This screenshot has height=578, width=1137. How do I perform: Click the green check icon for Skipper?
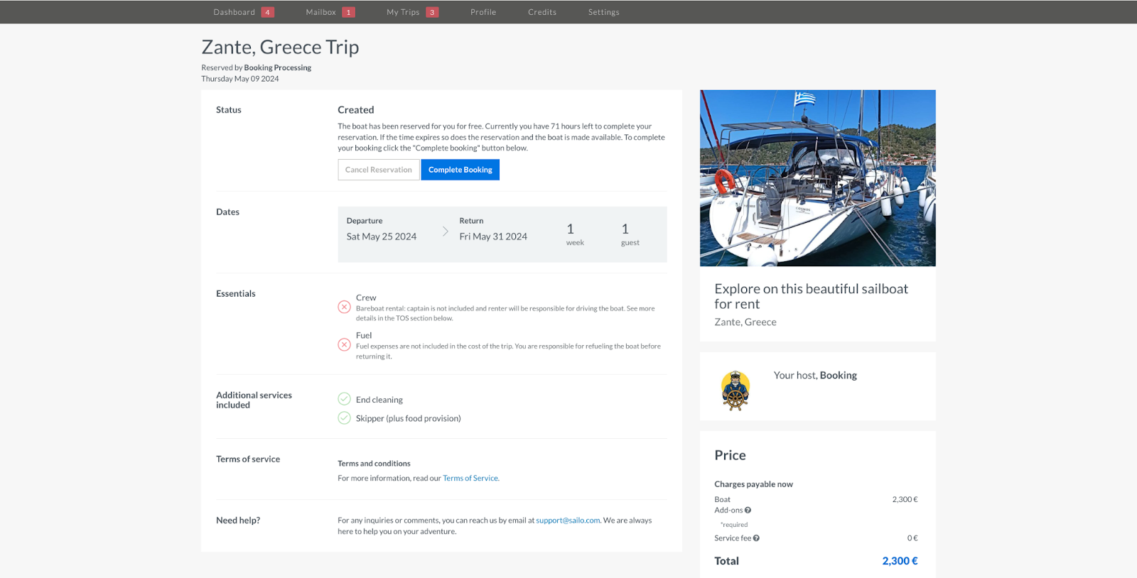click(x=344, y=418)
